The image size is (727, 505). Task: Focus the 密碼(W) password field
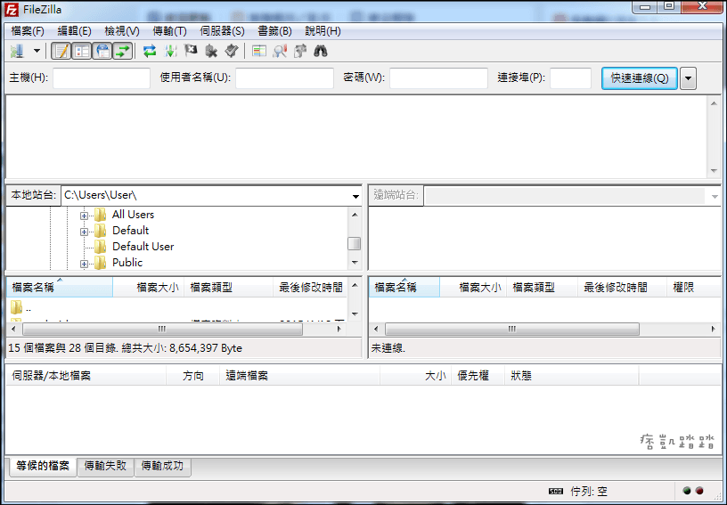click(x=438, y=77)
